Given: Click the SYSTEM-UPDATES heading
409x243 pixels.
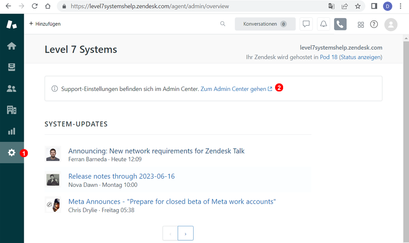Looking at the screenshot, I should [x=76, y=124].
